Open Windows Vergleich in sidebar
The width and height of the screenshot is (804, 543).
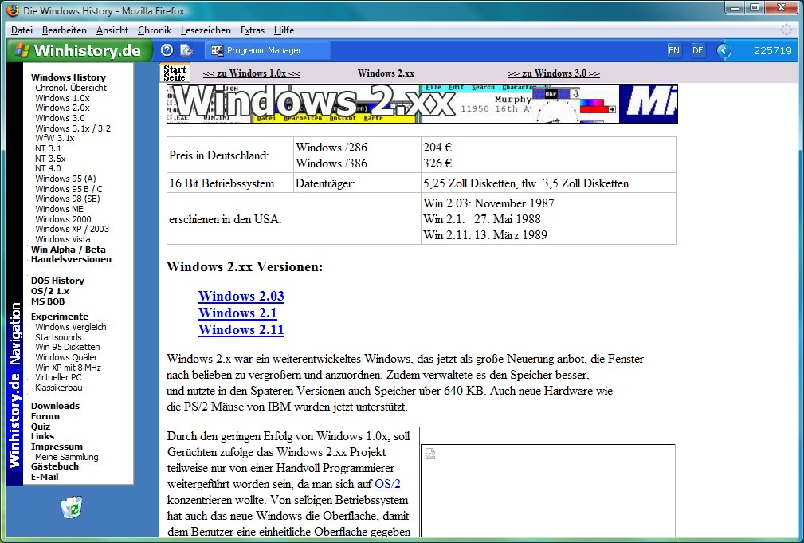[x=71, y=327]
